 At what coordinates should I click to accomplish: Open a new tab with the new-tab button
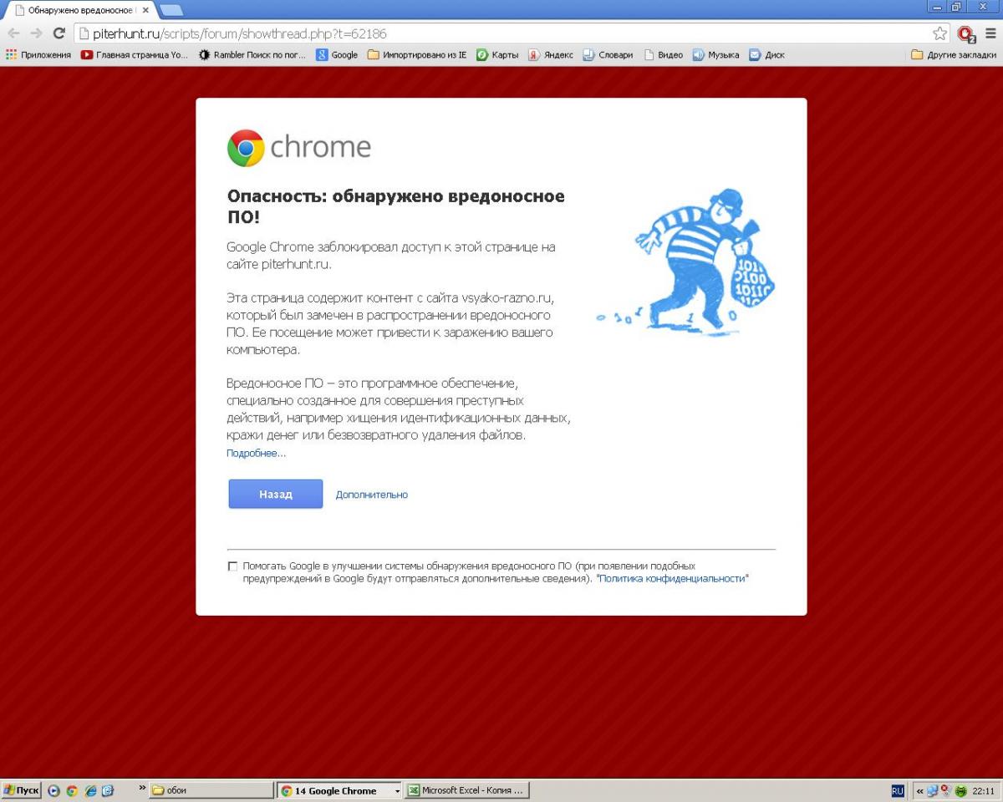[x=171, y=10]
